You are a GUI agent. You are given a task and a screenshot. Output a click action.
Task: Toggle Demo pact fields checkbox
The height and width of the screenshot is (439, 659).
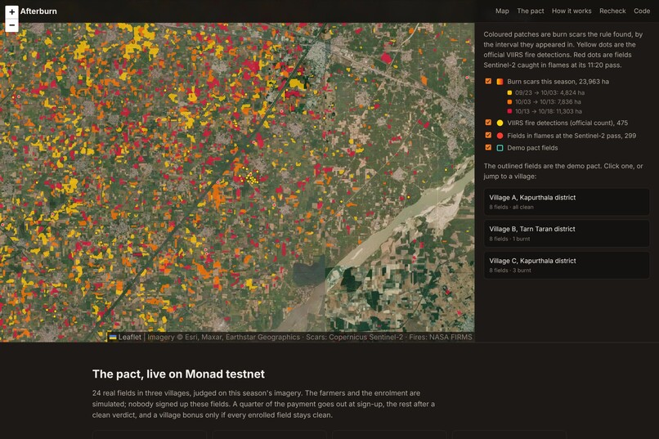pos(488,147)
